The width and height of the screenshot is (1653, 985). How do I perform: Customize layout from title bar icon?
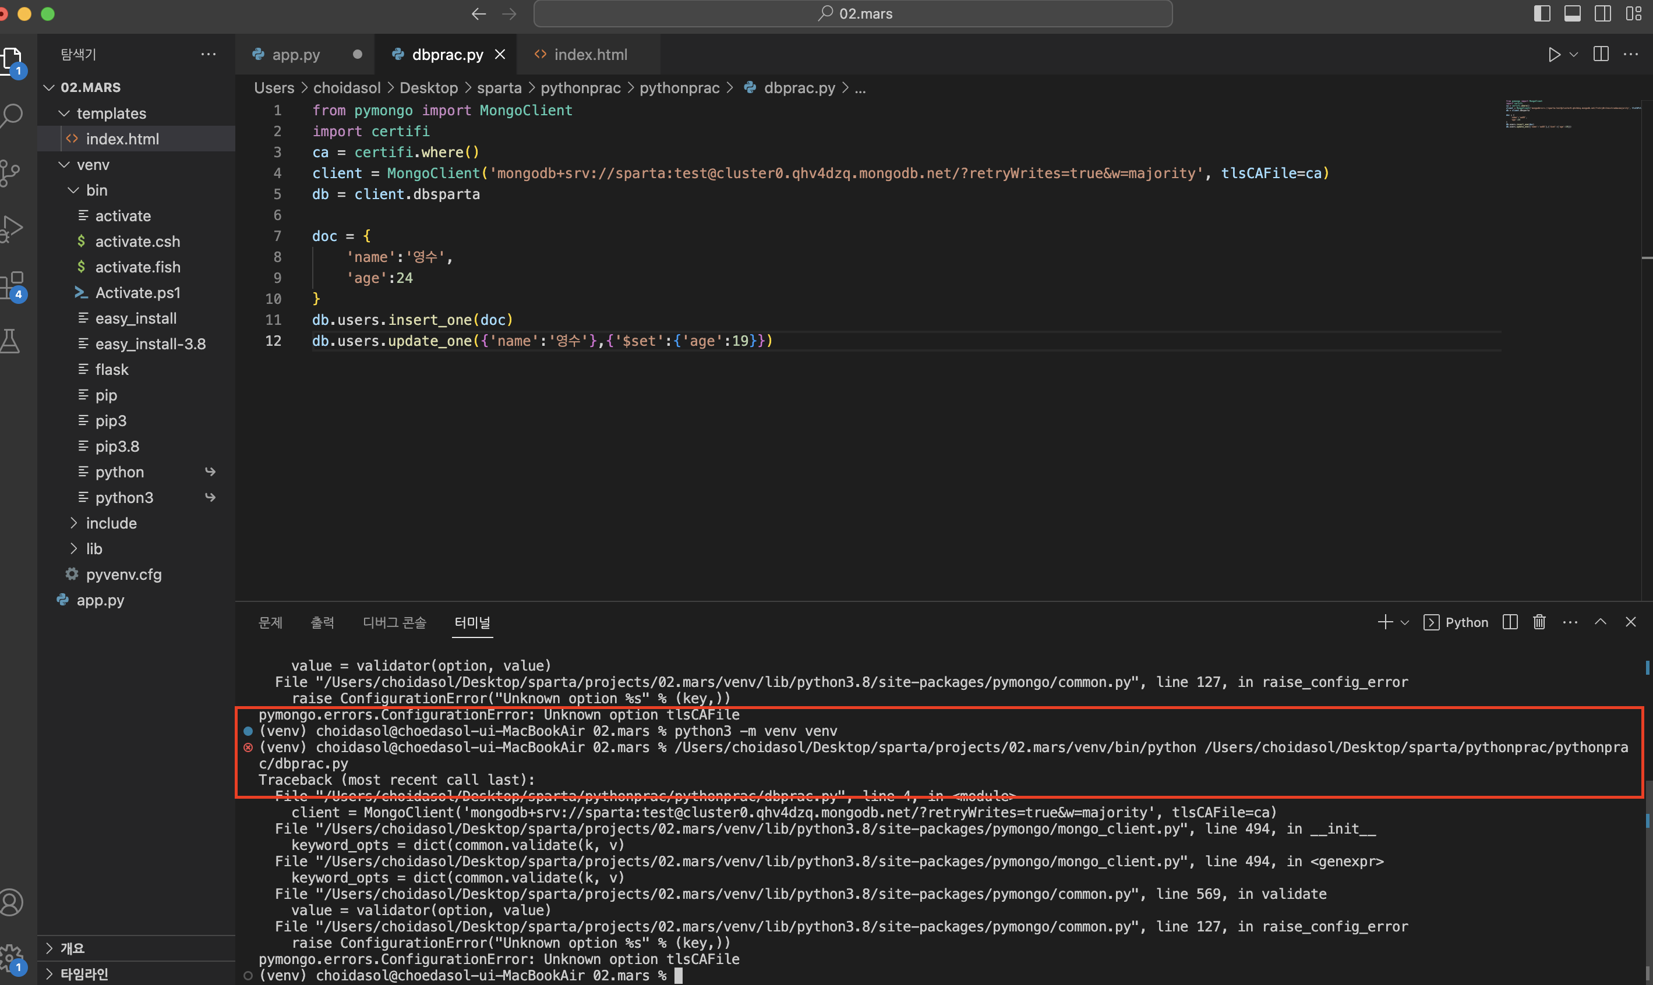1634,13
